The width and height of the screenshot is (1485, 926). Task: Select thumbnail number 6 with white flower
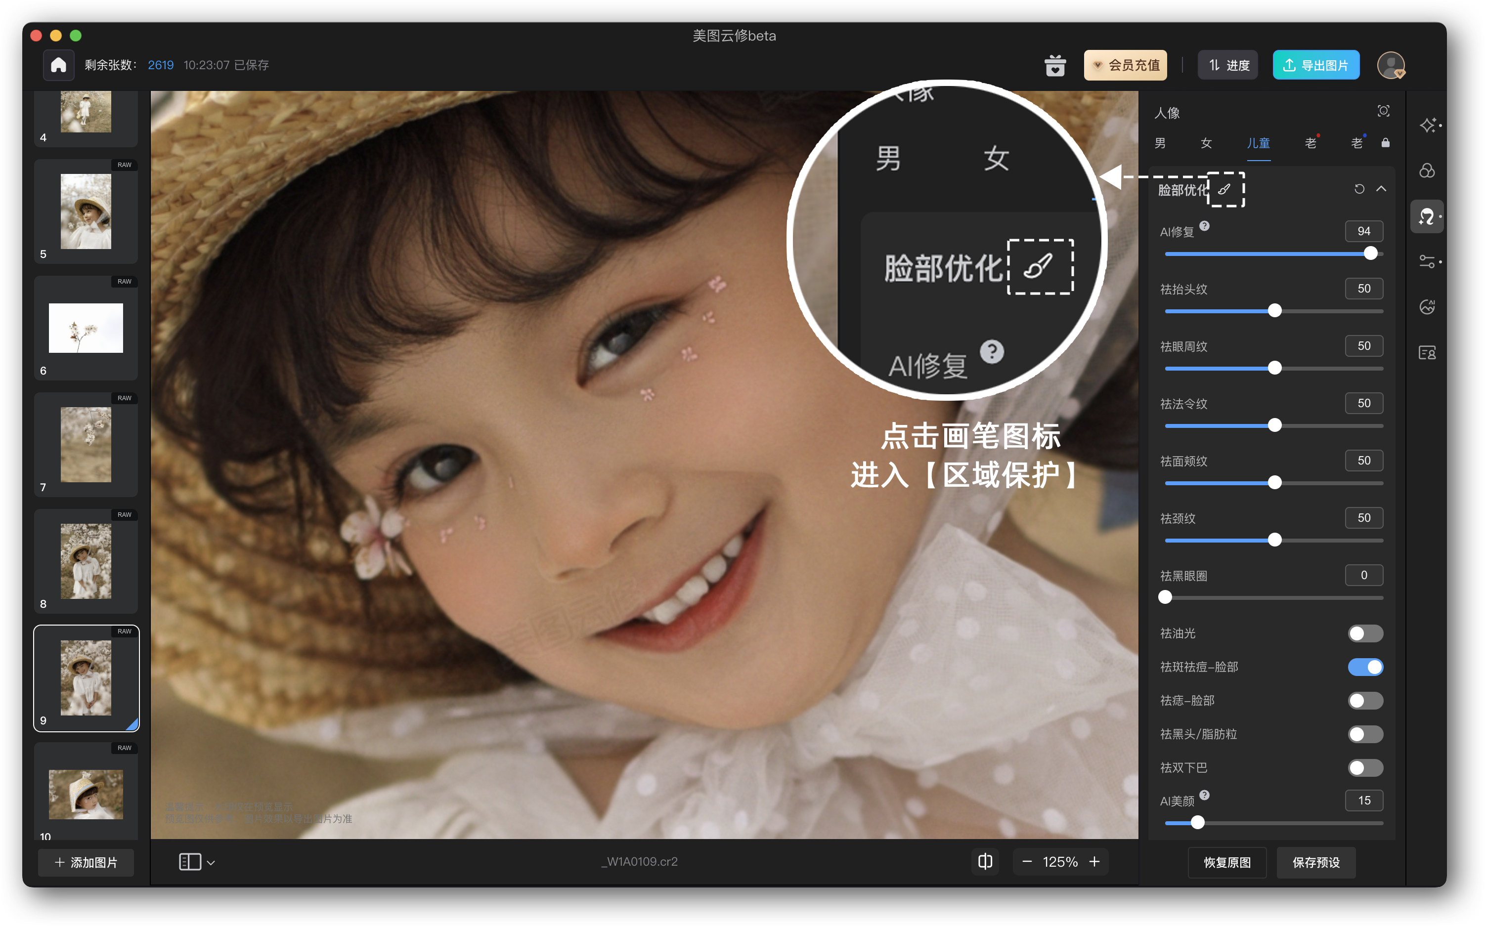tap(86, 328)
